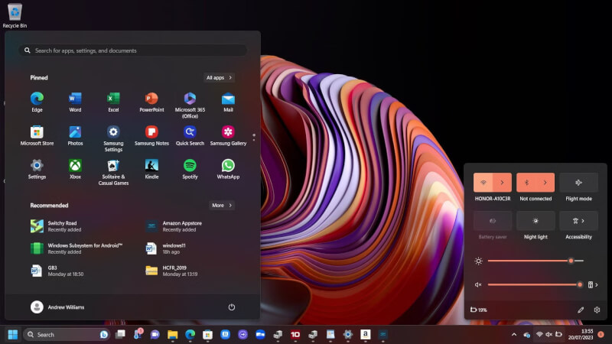This screenshot has width=612, height=344.
Task: Open Teams Chat icon on taskbar
Action: pyautogui.click(x=155, y=334)
